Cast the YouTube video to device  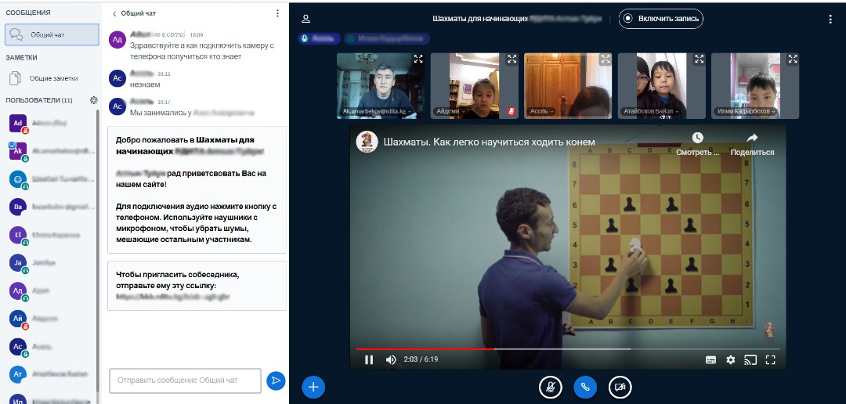pos(750,360)
